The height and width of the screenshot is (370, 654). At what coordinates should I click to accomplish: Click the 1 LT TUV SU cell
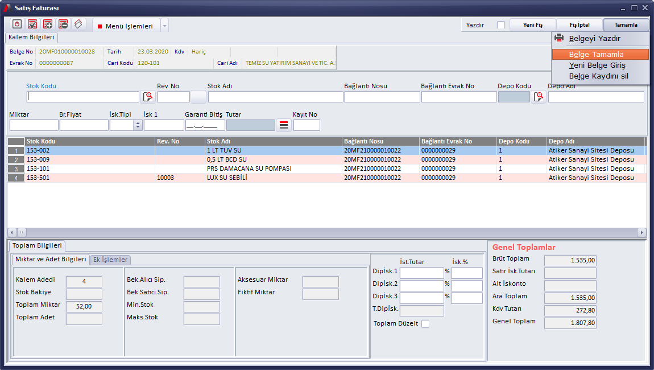pos(274,150)
